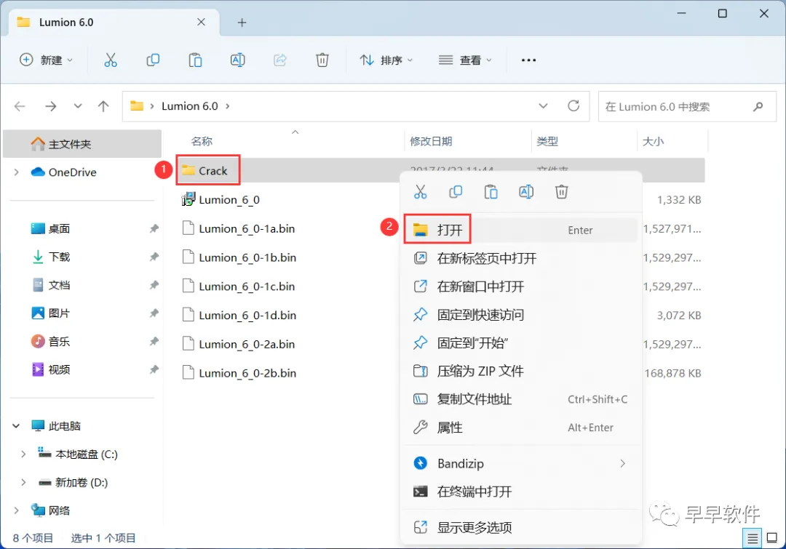This screenshot has width=786, height=549.
Task: Select 主文件夹 in the sidebar
Action: (x=82, y=144)
